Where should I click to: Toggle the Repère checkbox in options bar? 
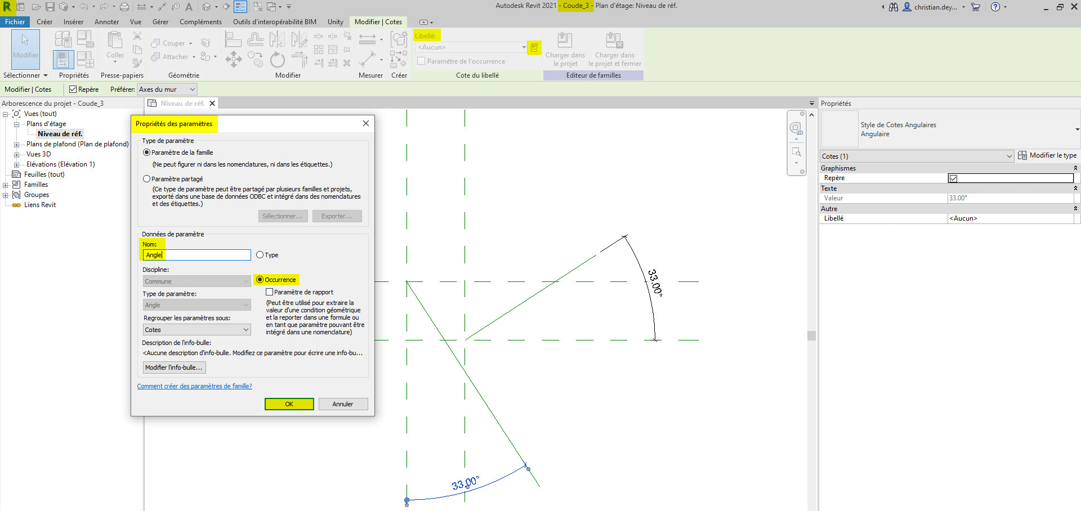click(73, 89)
